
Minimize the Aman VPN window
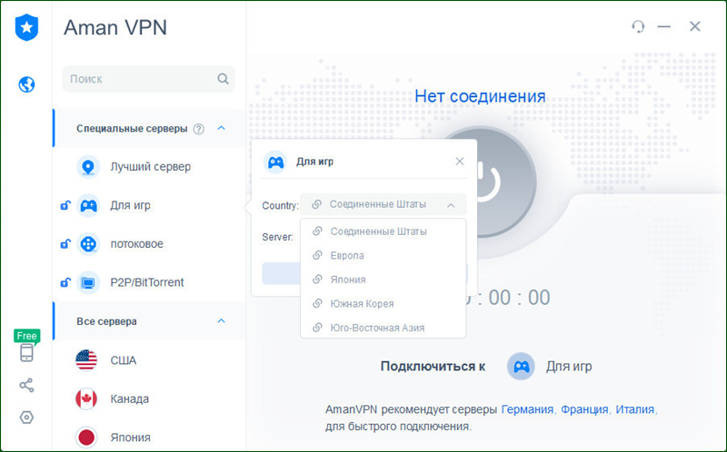coord(664,26)
